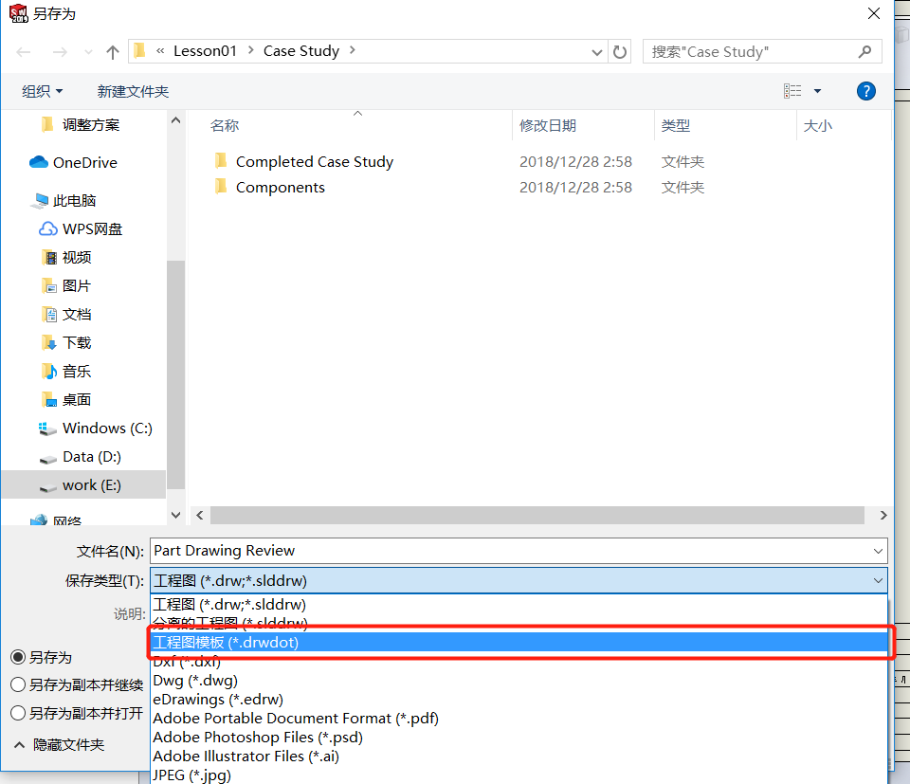Open recent locations chevron
The image size is (910, 784).
coord(88,52)
